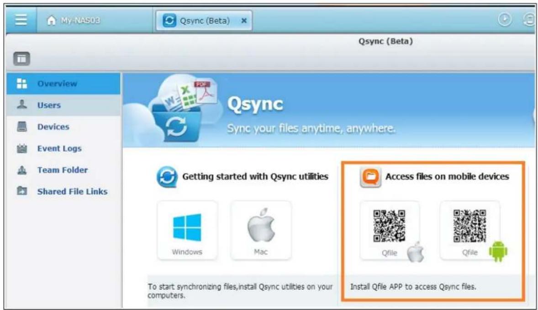Click the Team Folder icon
538x310 pixels.
pyautogui.click(x=22, y=170)
